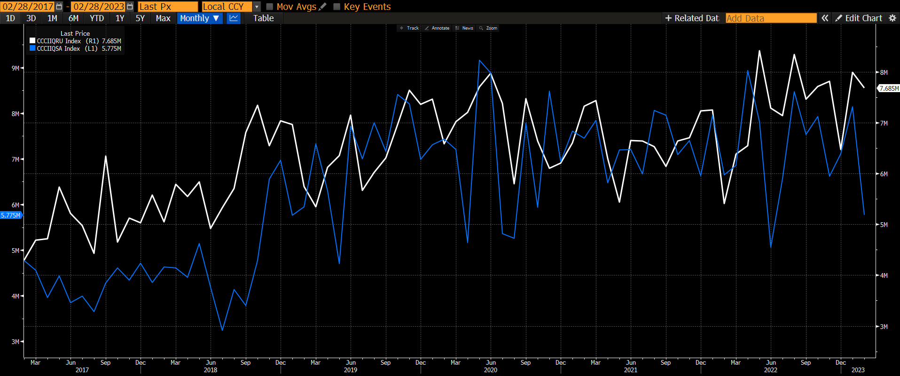The height and width of the screenshot is (376, 900).
Task: Expand the Local CCY currency dropdown
Action: tap(257, 7)
